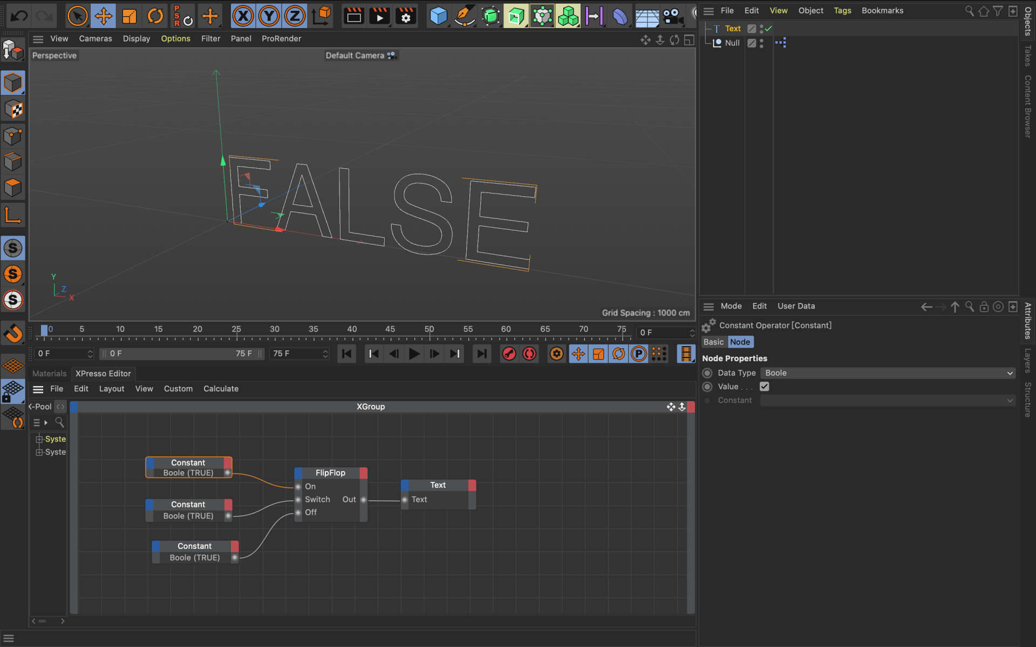
Task: Click the preview range 0 F to 75 F slider
Action: click(181, 354)
